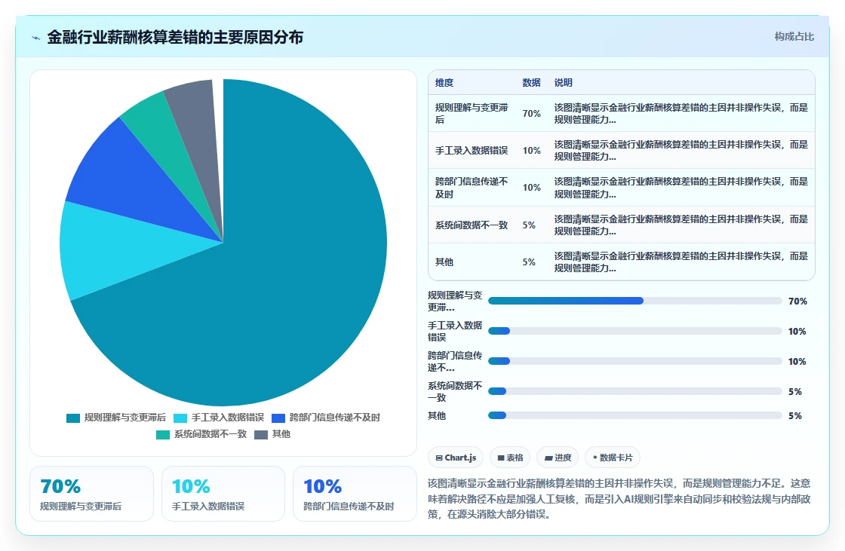Click the 跨部门信息传递 10% progress bar
Screen dimensions: 845x551
point(635,361)
